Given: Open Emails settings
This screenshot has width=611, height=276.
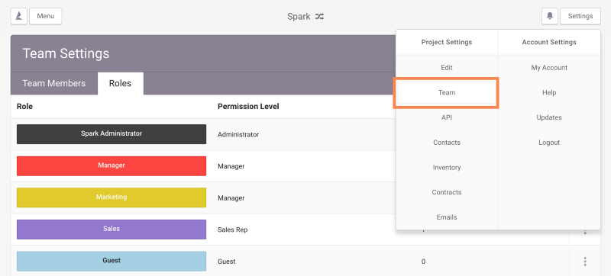Looking at the screenshot, I should click(x=447, y=217).
